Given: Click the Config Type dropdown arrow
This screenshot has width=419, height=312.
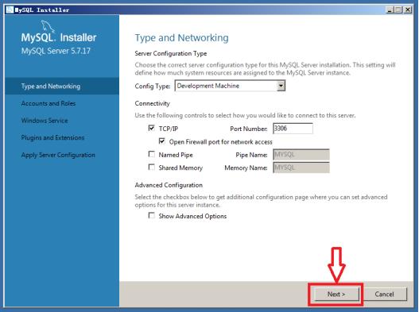Looking at the screenshot, I should 281,86.
